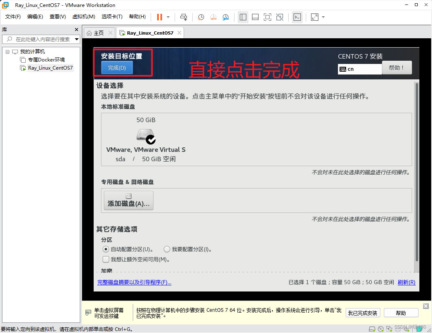Take a snapshot of this virtual machine
The width and height of the screenshot is (432, 333).
click(201, 17)
